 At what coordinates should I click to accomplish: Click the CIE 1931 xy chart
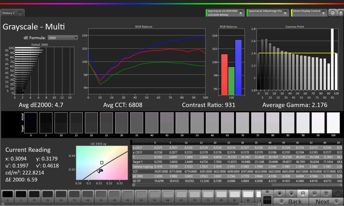pyautogui.click(x=102, y=163)
